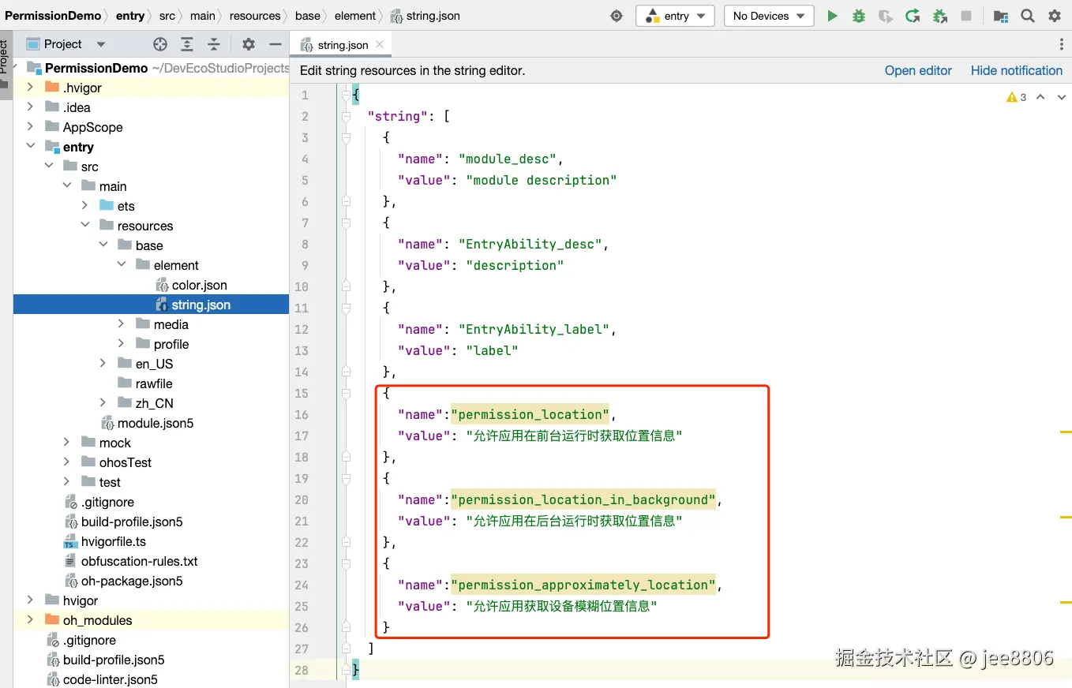Click the error stripe mark for line 25

1066,602
